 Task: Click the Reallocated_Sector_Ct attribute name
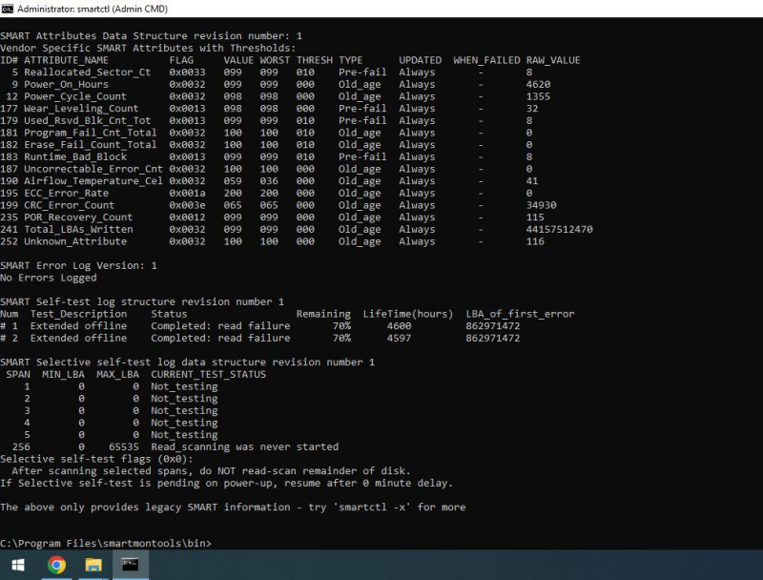point(87,72)
